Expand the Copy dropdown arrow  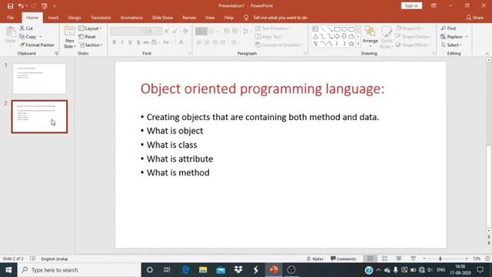pyautogui.click(x=41, y=37)
